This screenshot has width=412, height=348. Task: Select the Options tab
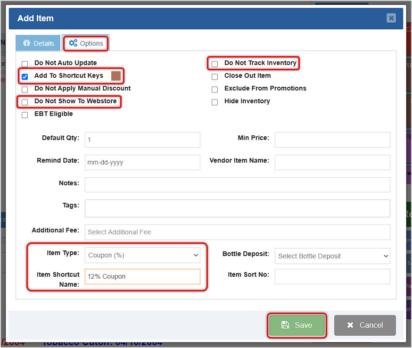85,43
